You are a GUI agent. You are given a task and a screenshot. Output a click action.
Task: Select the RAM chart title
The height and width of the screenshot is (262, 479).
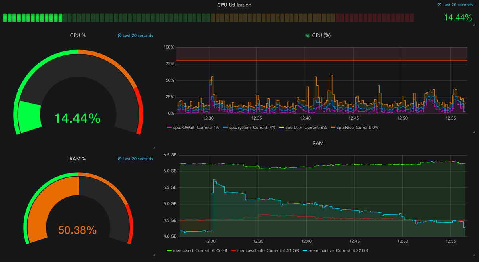pyautogui.click(x=317, y=143)
